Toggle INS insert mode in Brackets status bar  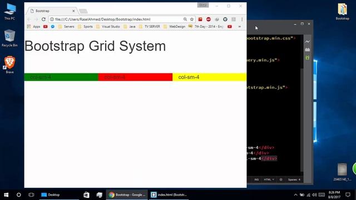point(256,179)
